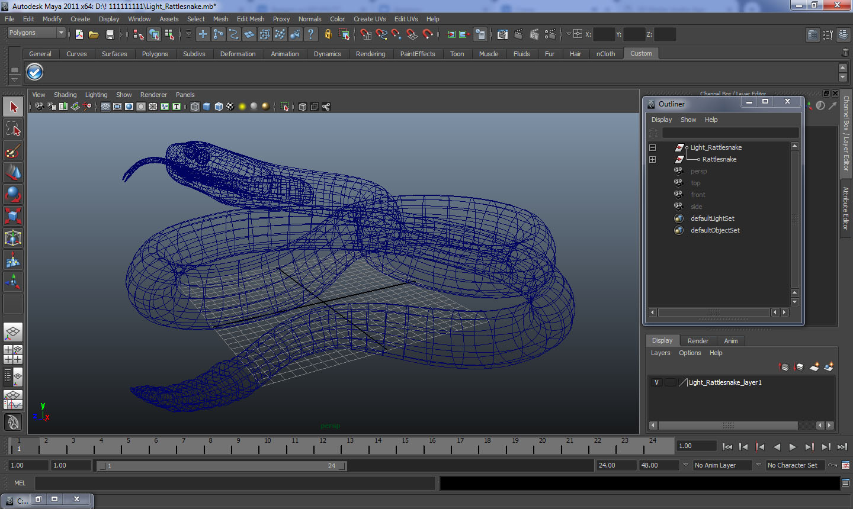
Task: Click the Save Scene disk icon
Action: coord(110,34)
